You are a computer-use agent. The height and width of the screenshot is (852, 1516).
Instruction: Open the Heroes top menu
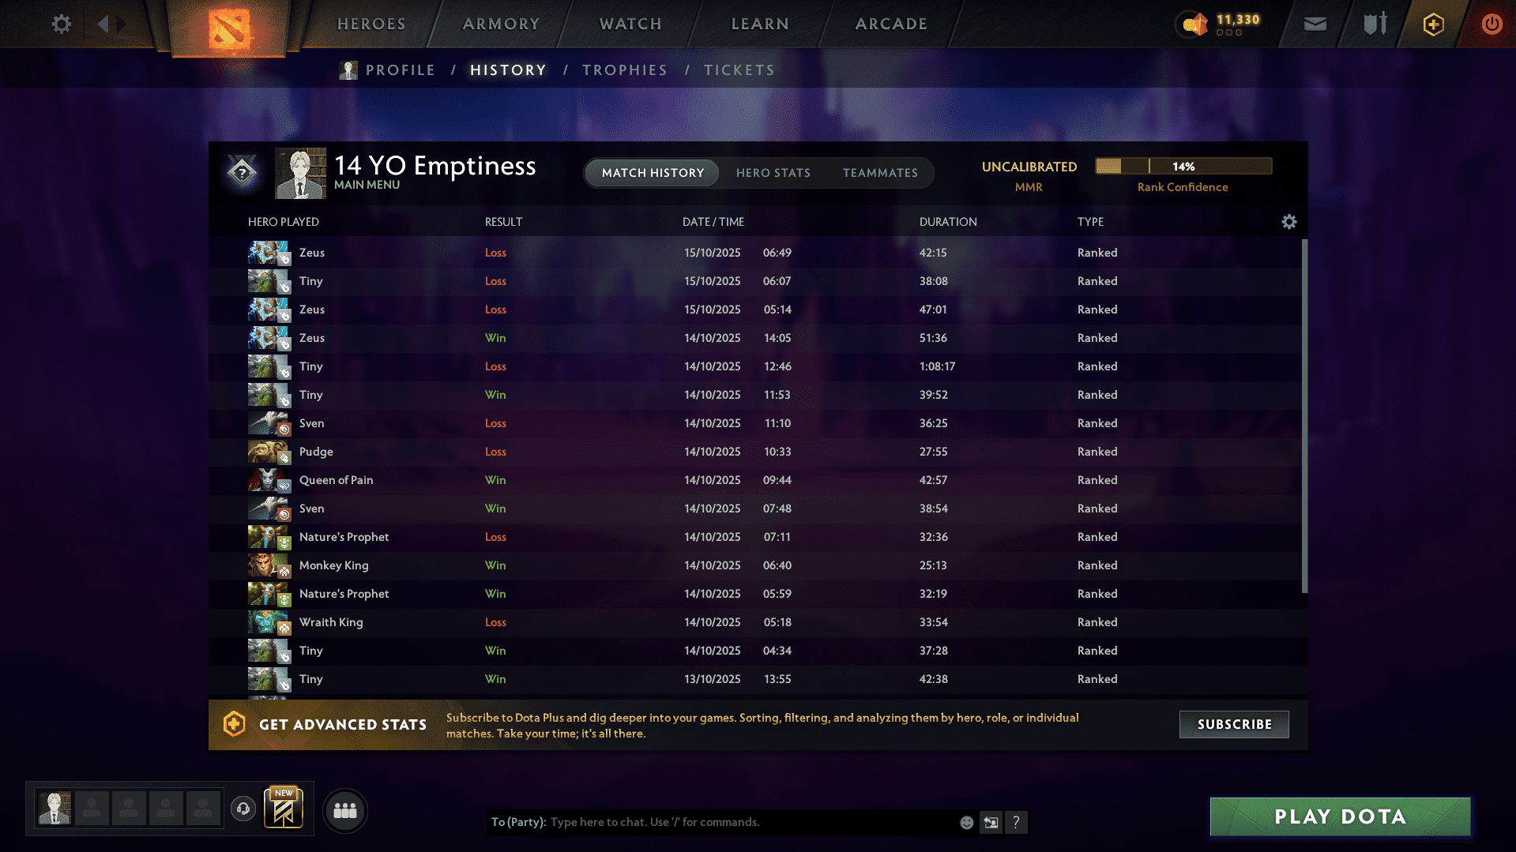point(371,24)
